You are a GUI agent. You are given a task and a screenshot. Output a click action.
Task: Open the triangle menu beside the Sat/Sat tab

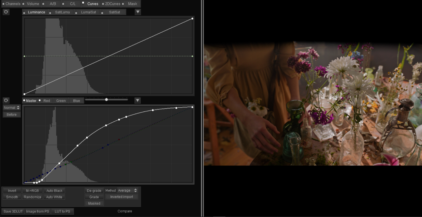138,12
